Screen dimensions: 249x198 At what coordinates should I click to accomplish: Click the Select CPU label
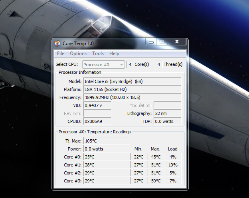point(67,64)
